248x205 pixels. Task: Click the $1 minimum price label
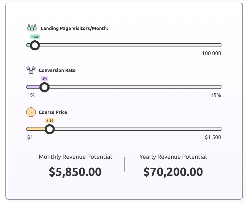pyautogui.click(x=30, y=137)
